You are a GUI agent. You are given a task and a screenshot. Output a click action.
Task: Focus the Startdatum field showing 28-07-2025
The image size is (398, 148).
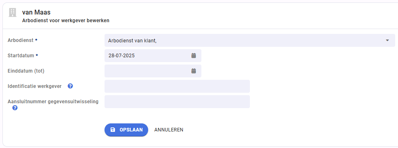tap(153, 56)
